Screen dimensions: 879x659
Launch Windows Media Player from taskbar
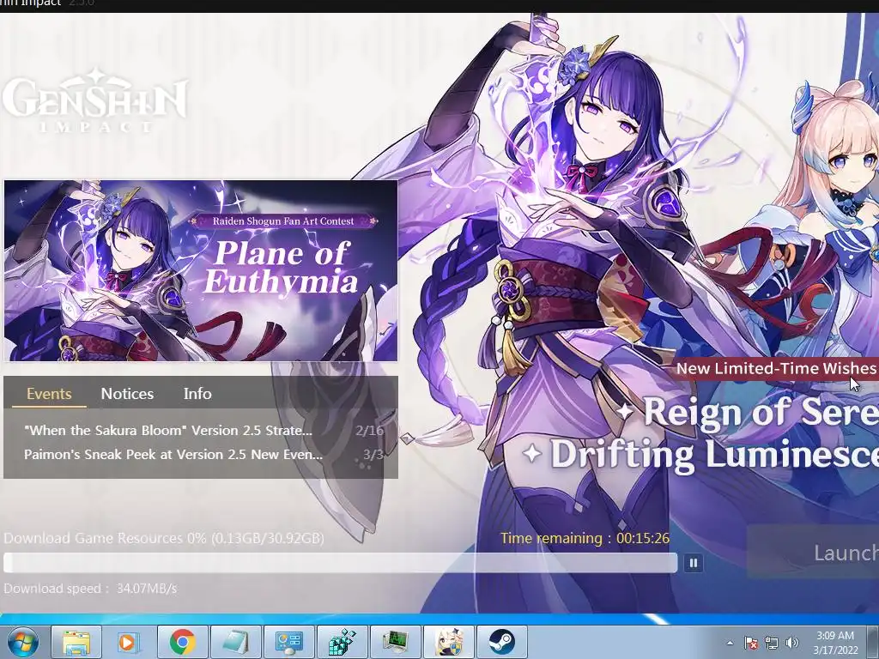129,642
